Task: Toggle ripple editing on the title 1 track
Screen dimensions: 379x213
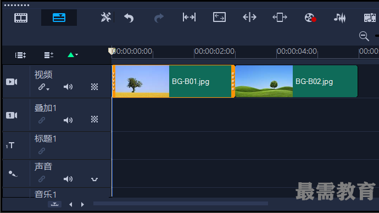Action: (42, 151)
